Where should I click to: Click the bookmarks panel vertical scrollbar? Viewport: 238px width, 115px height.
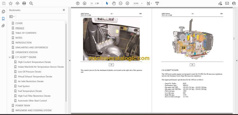pos(66,53)
